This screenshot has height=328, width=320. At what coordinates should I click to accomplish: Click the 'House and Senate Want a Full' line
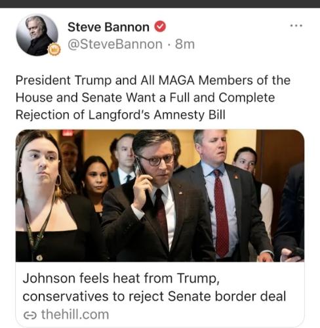tap(145, 98)
